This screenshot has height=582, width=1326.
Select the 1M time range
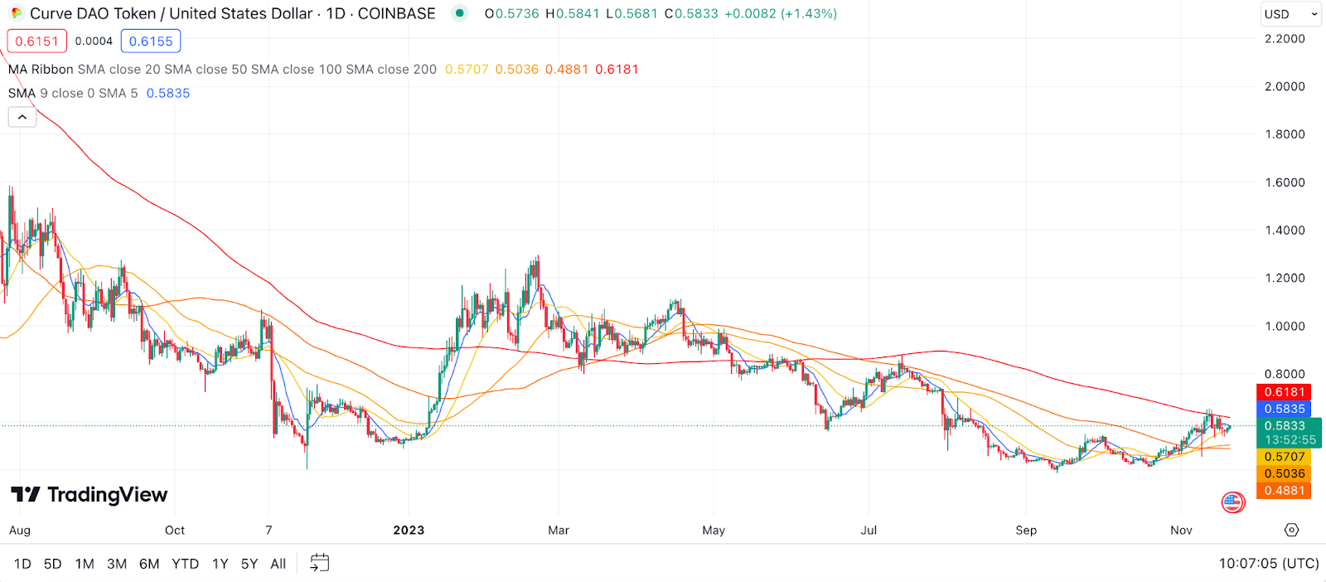click(85, 564)
